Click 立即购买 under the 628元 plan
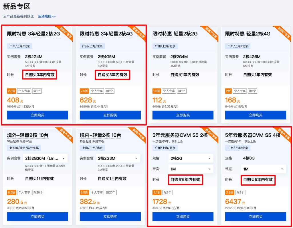Viewport: 293px width, 228px height. (110, 115)
